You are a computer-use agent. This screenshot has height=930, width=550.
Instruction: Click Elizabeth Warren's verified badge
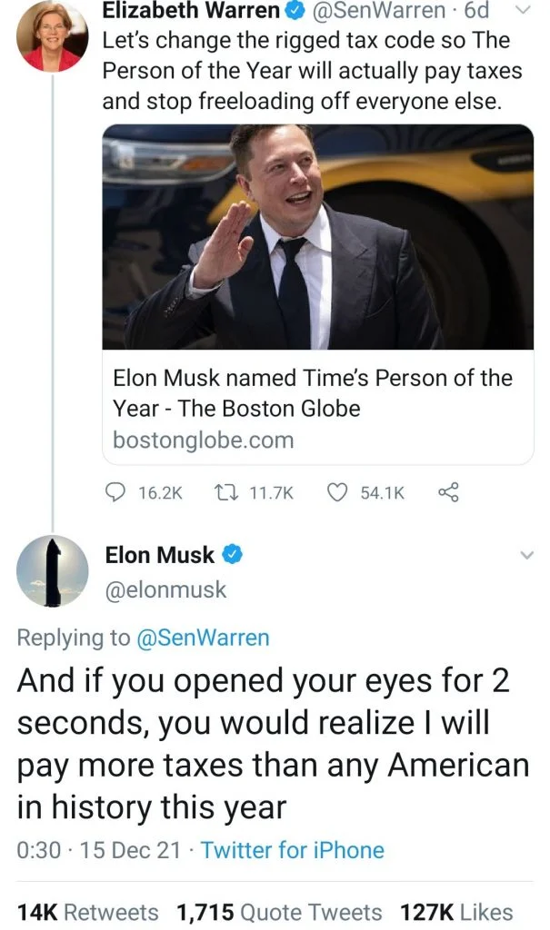[296, 12]
